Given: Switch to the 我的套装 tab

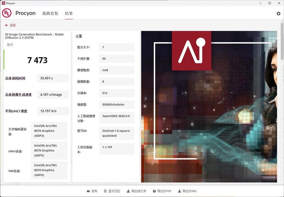Looking at the screenshot, I should [50, 13].
